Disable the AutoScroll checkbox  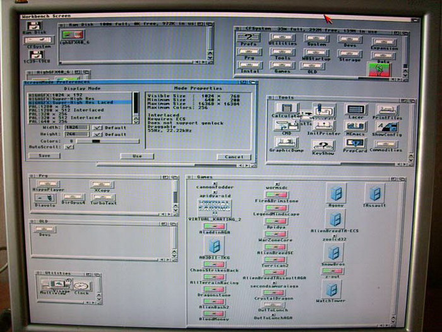(69, 146)
